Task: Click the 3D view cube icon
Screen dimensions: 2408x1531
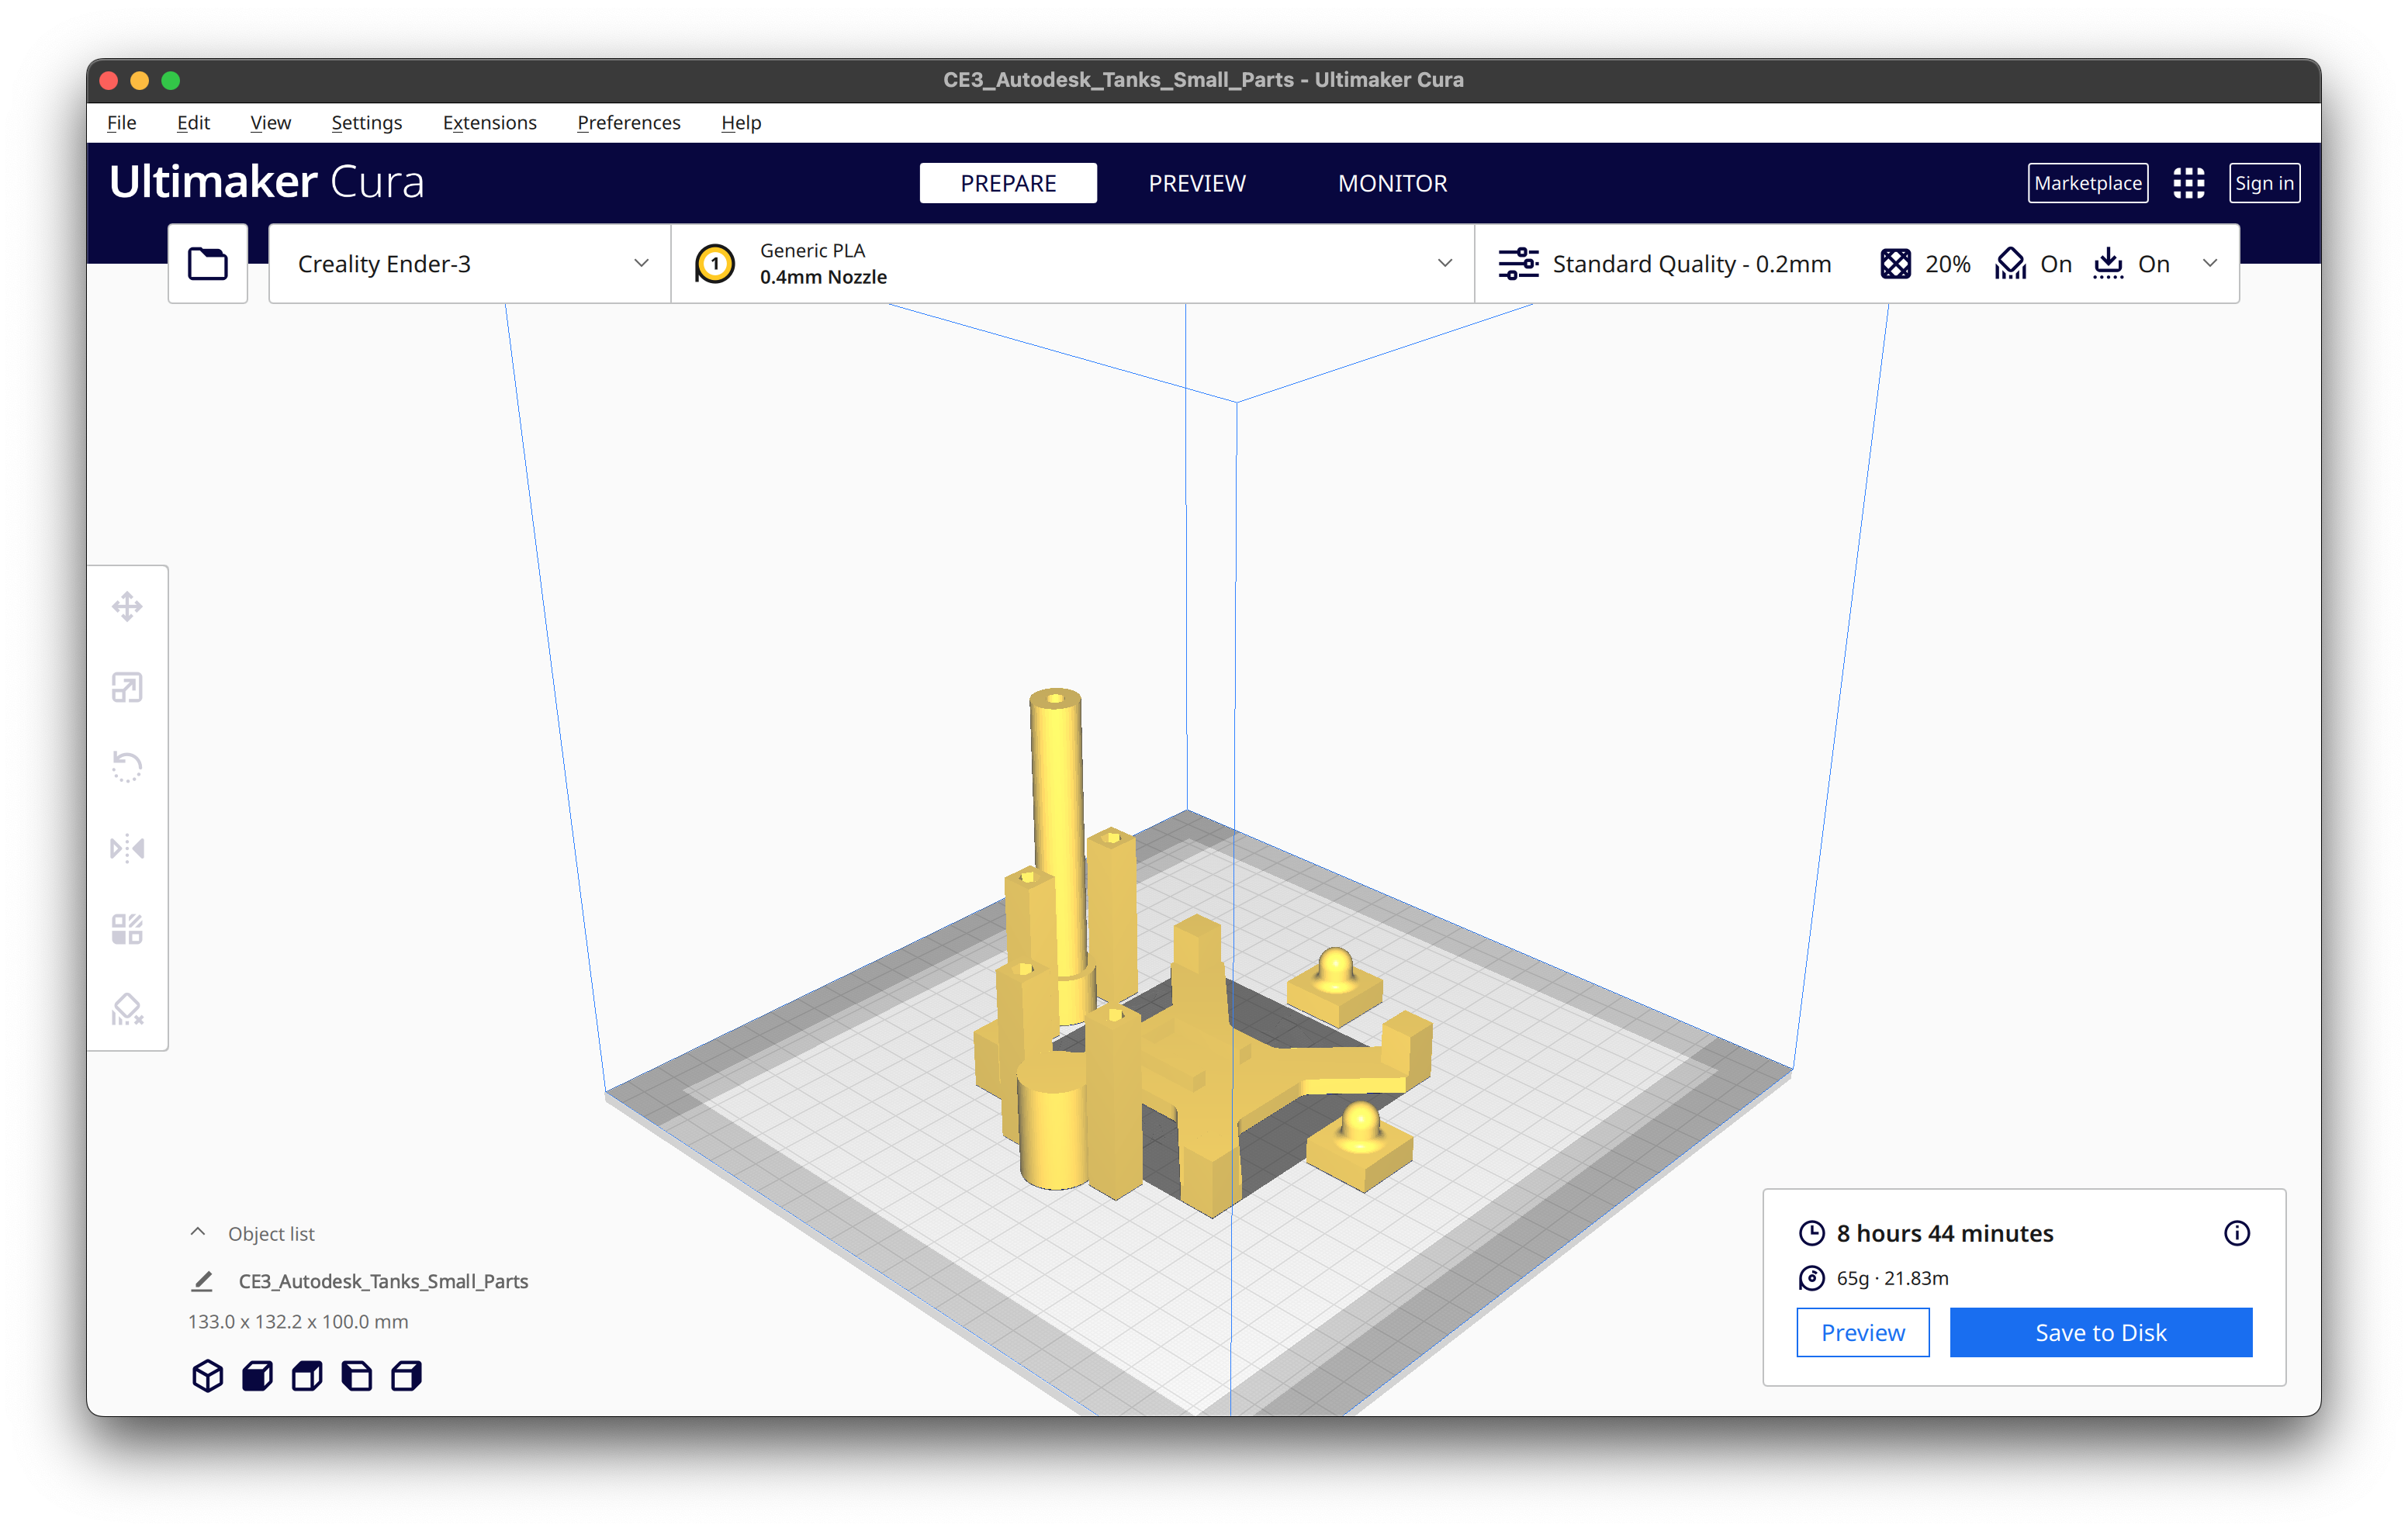Action: (207, 1376)
